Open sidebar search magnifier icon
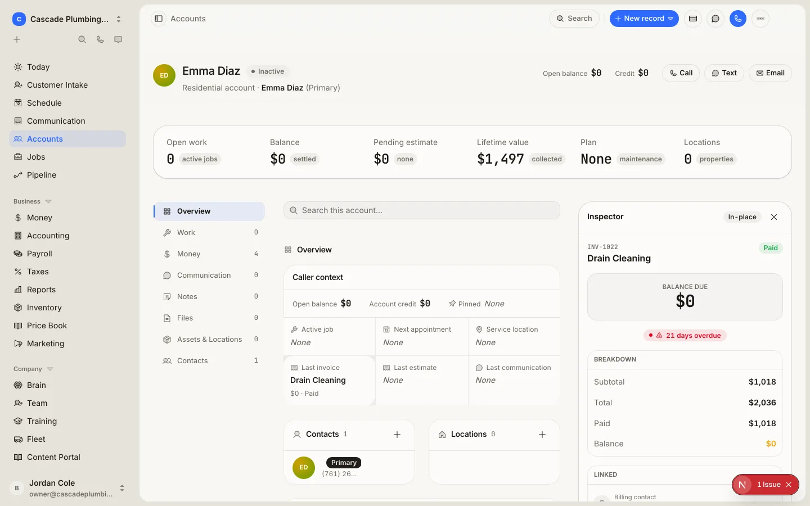The height and width of the screenshot is (506, 810). [82, 39]
